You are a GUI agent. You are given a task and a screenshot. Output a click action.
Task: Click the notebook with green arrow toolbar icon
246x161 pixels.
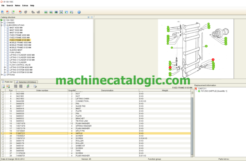[x=13, y=12]
